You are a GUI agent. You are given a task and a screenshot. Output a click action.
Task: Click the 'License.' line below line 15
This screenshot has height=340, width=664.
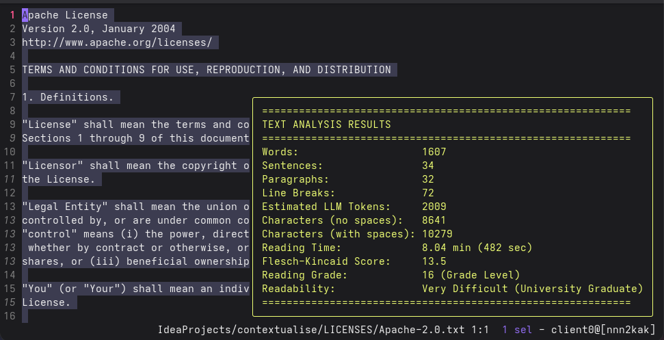[x=46, y=302]
